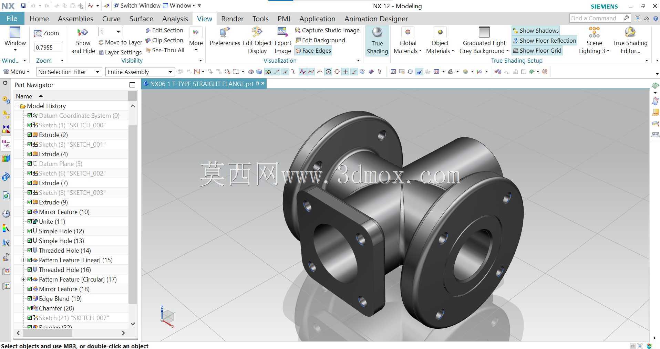The width and height of the screenshot is (660, 349).
Task: Click the Save icon in title bar
Action: pyautogui.click(x=23, y=6)
